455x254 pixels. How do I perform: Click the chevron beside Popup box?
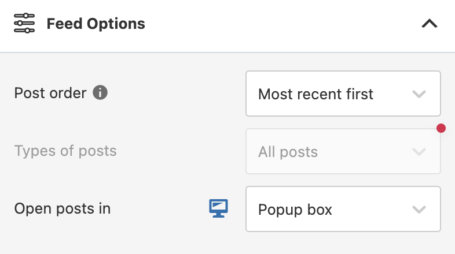(x=419, y=209)
